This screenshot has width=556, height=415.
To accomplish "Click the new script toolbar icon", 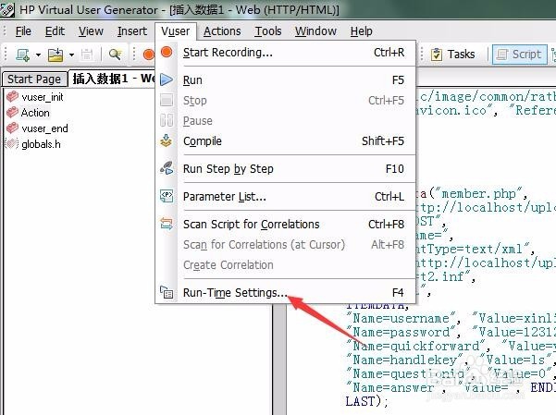I will point(23,55).
